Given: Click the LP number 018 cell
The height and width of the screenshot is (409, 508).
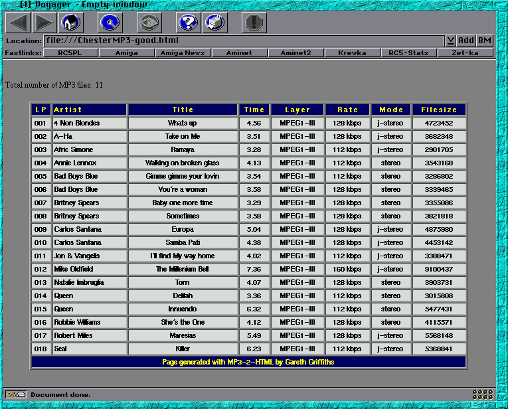Looking at the screenshot, I should coord(41,349).
